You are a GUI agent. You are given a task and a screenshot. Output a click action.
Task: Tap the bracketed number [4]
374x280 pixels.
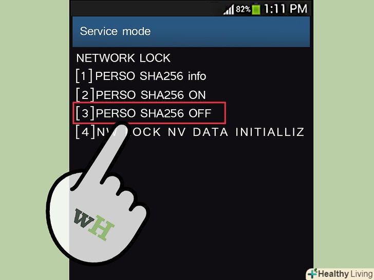click(85, 132)
